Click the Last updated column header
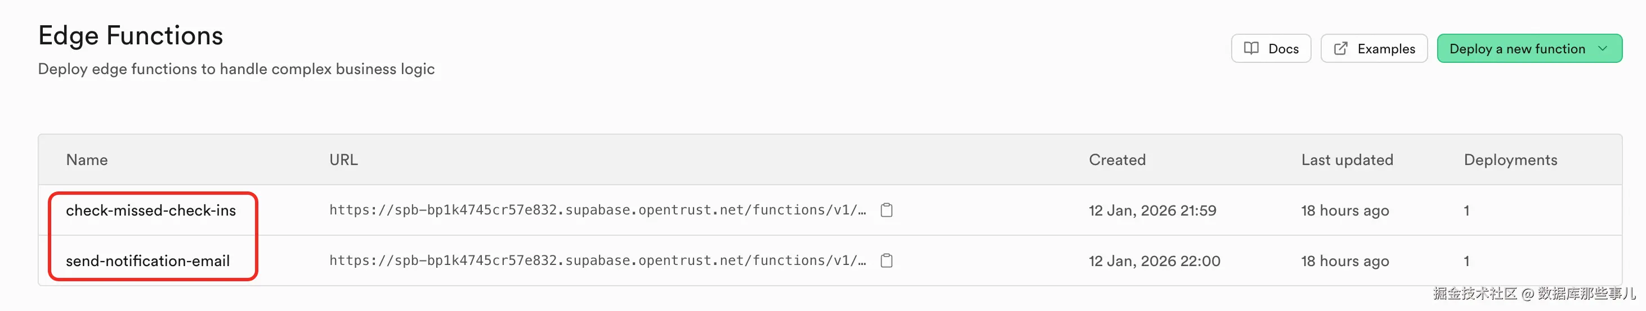 point(1347,160)
